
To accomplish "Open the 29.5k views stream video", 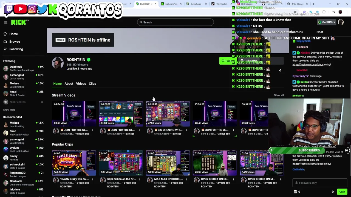I will [x=74, y=114].
